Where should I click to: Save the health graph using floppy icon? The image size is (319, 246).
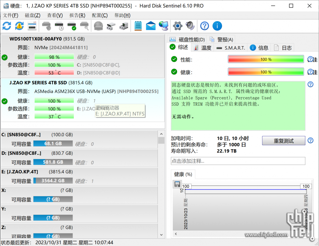coord(177,184)
